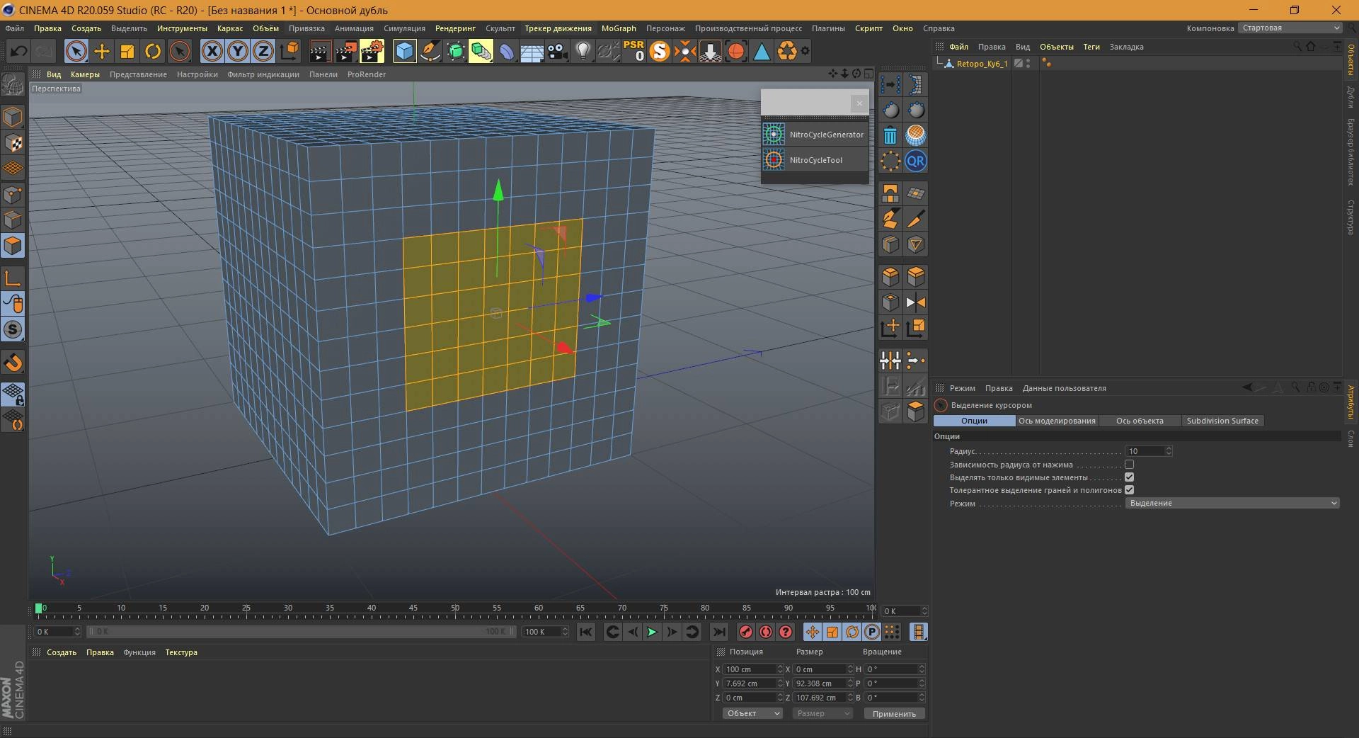Click the Radius value stepper arrows

click(x=1169, y=451)
